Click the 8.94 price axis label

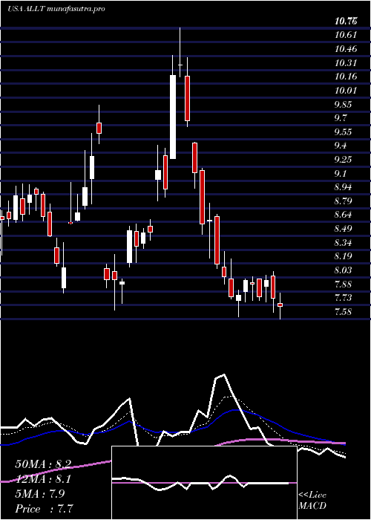(344, 187)
